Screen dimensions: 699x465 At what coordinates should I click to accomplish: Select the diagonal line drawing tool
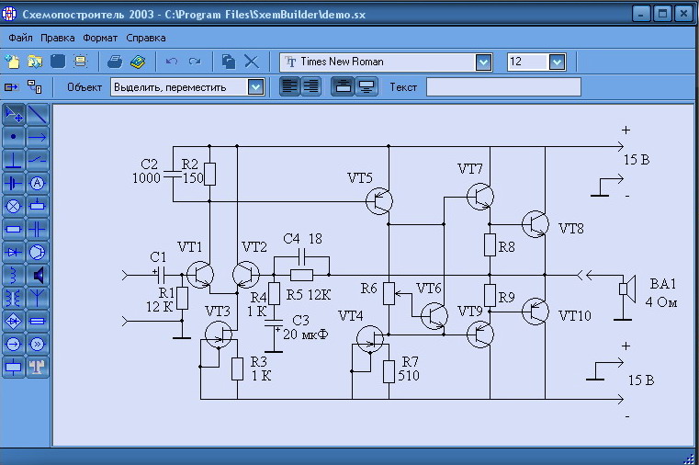point(38,115)
